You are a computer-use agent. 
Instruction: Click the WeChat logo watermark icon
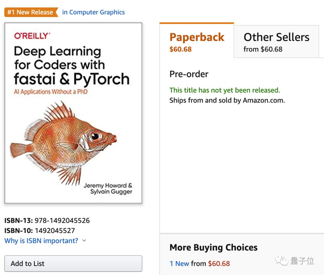282,261
